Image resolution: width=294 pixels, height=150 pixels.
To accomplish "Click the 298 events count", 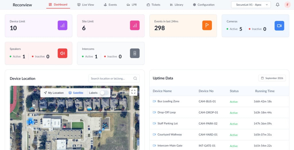I will [160, 28].
